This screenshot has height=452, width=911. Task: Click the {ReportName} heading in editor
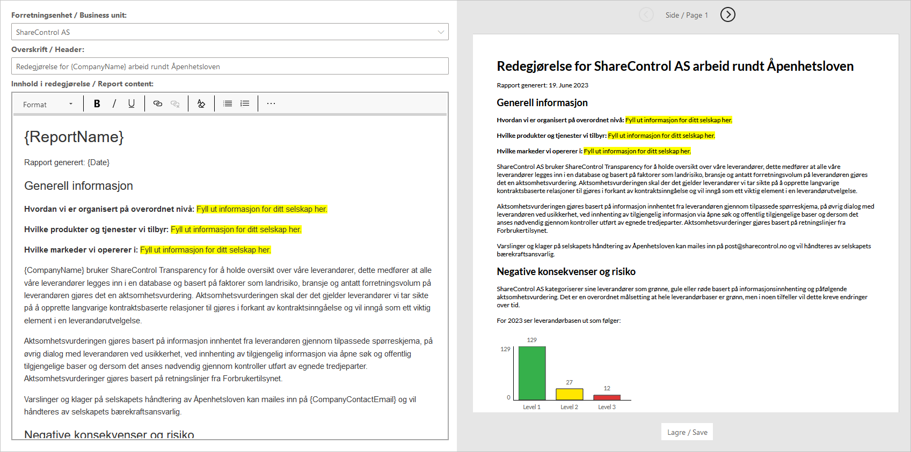tap(74, 137)
